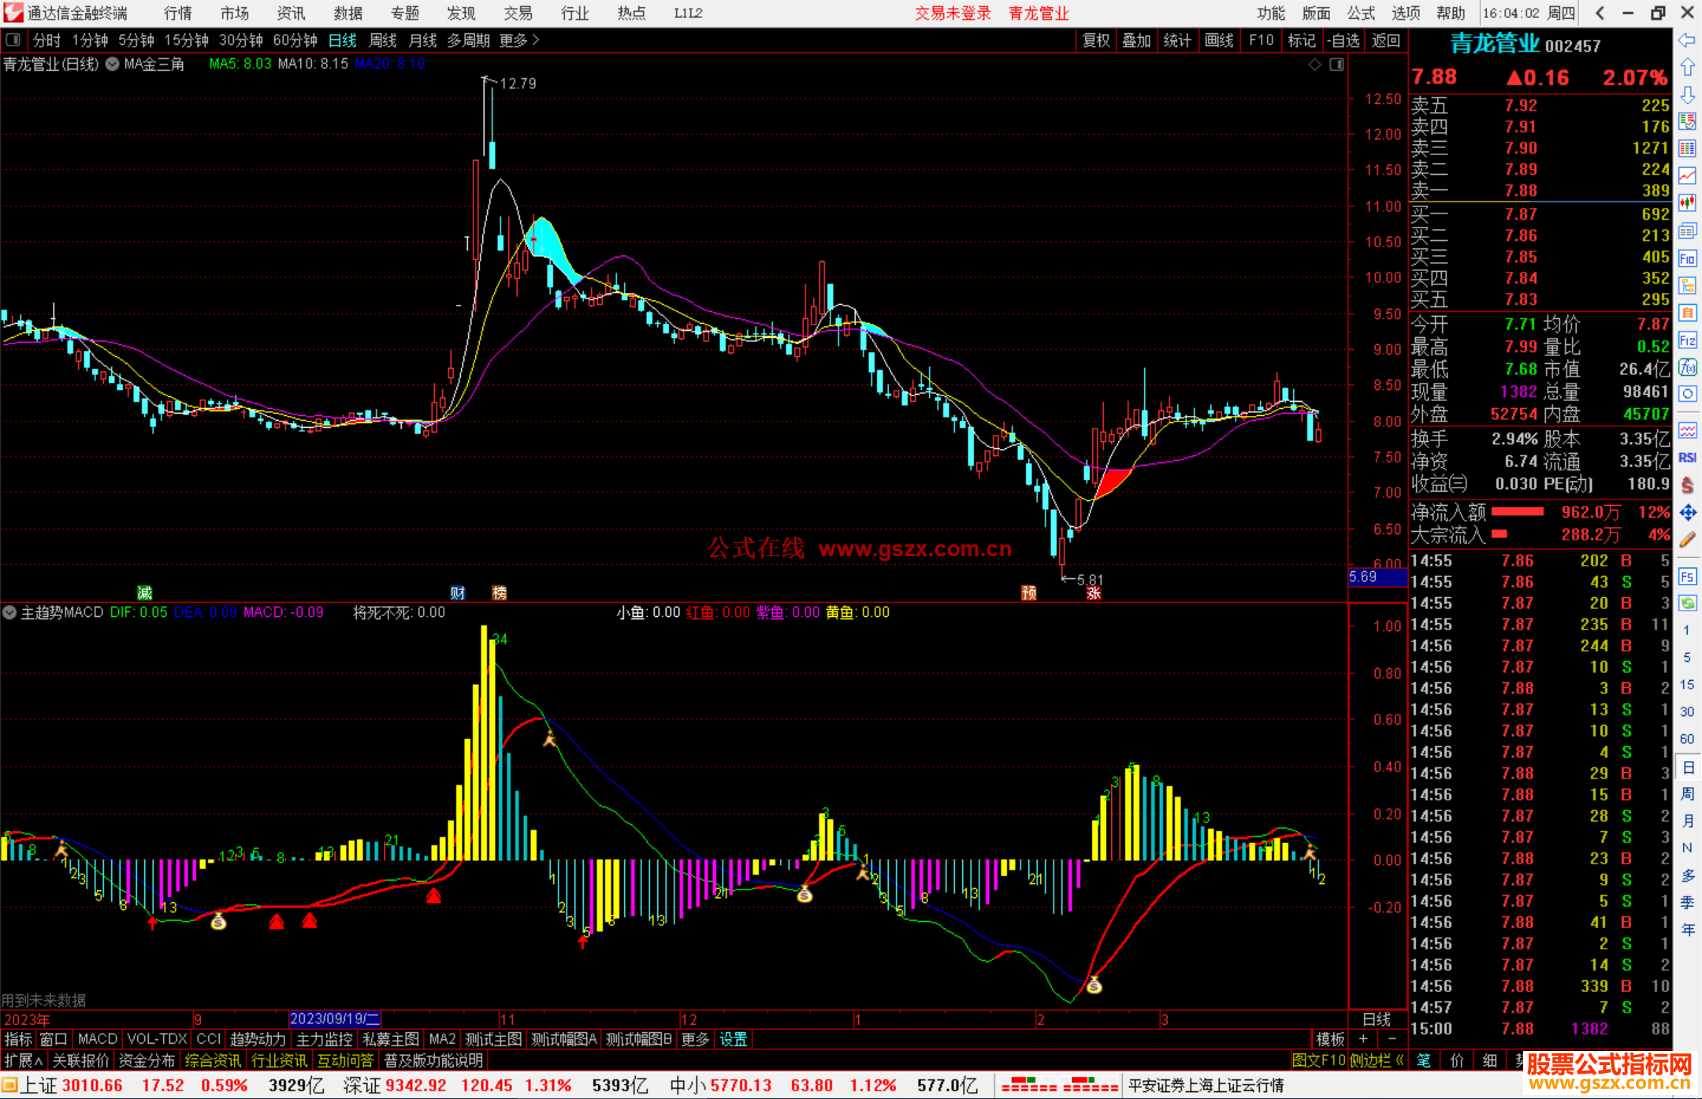Click the 2023/09/19 date marker on timeline
The width and height of the screenshot is (1702, 1099).
coord(335,1019)
